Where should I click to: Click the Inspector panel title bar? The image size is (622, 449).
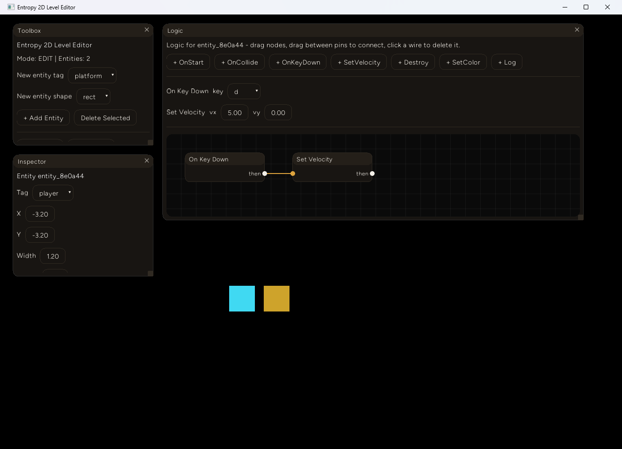click(x=83, y=161)
